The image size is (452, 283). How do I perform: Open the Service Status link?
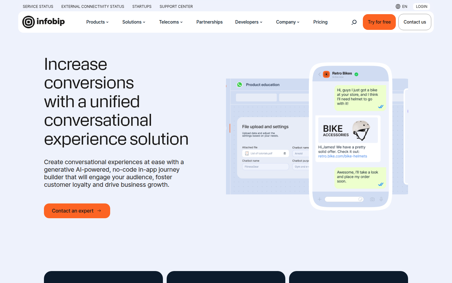pos(38,6)
